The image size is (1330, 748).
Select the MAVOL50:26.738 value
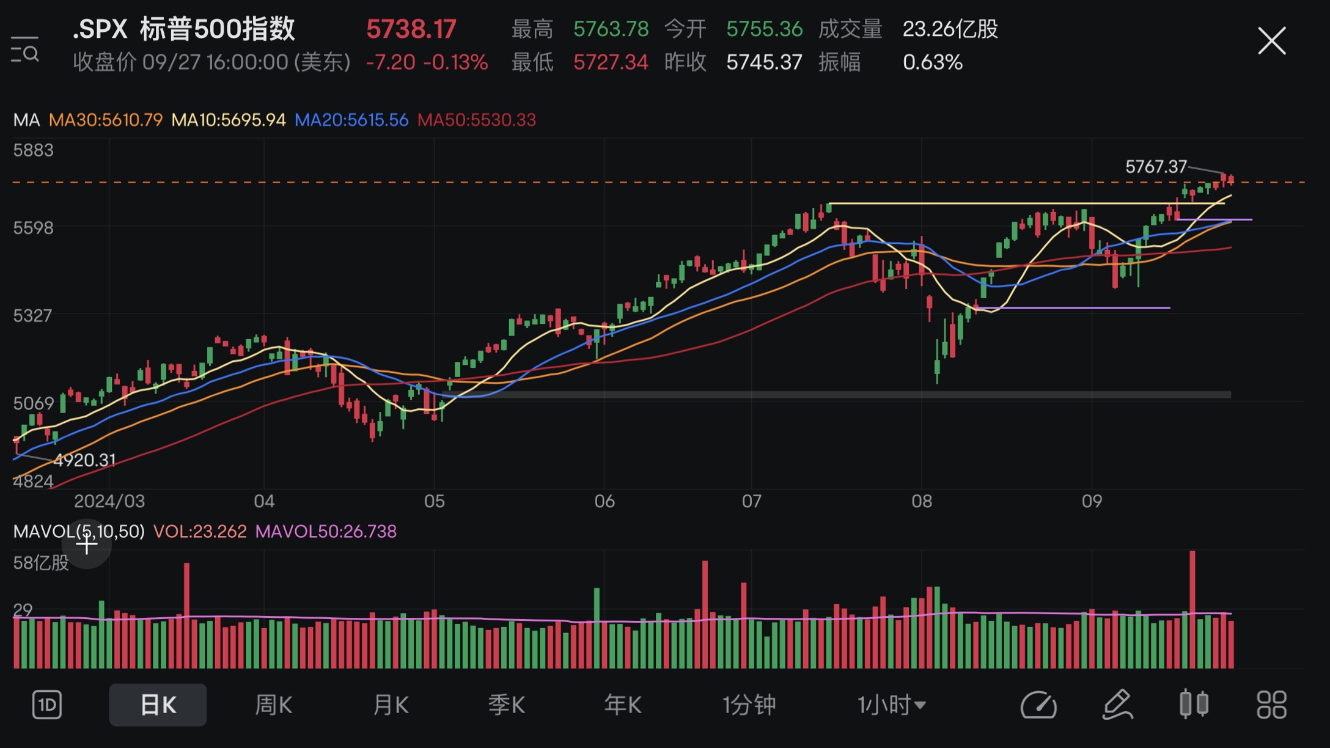click(326, 531)
